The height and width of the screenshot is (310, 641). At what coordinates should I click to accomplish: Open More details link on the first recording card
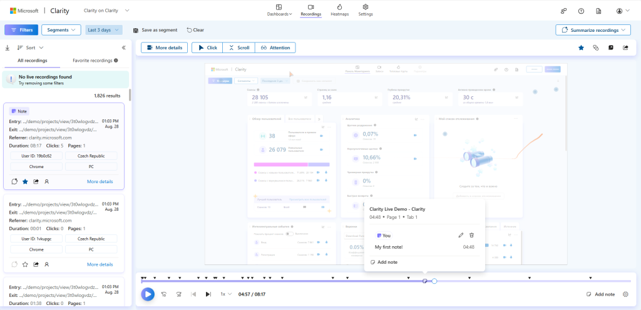click(100, 181)
